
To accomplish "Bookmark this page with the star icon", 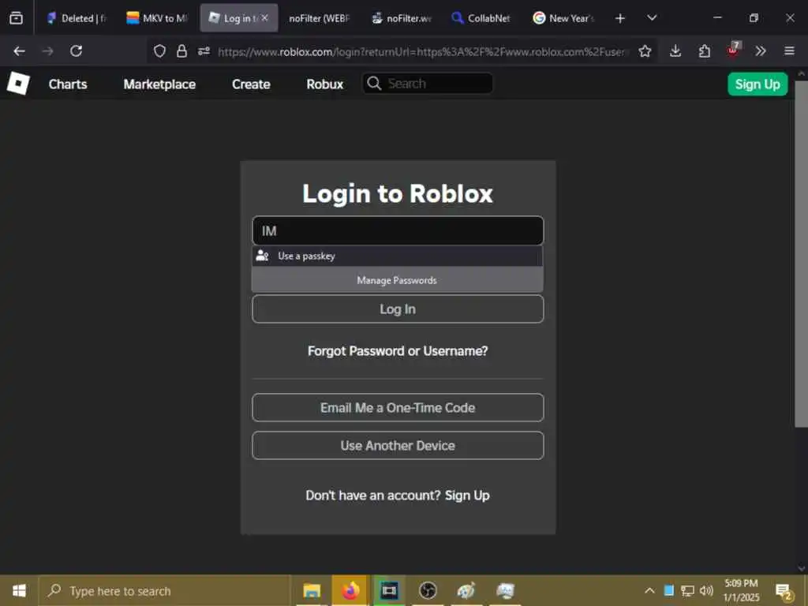I will [x=645, y=51].
